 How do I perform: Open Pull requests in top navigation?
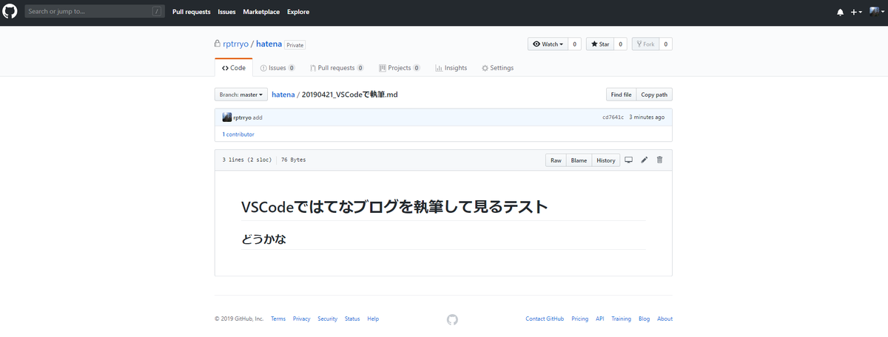click(192, 12)
